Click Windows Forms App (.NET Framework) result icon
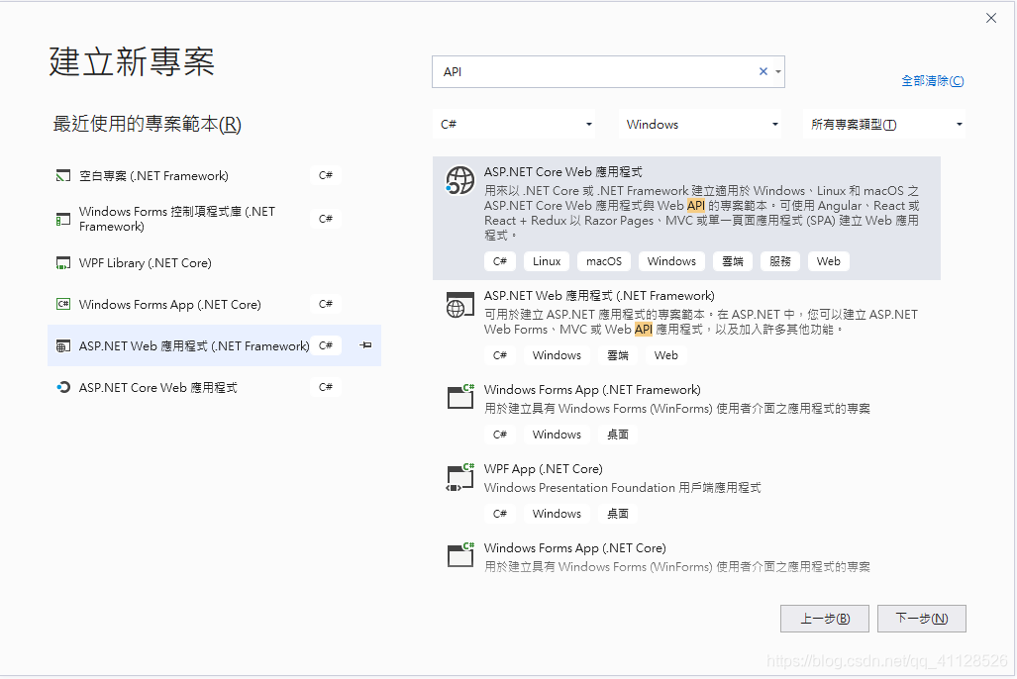The image size is (1017, 679). pos(460,396)
